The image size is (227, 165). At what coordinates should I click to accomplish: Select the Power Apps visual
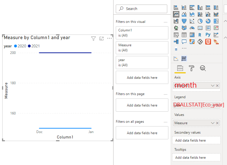pos(200,42)
